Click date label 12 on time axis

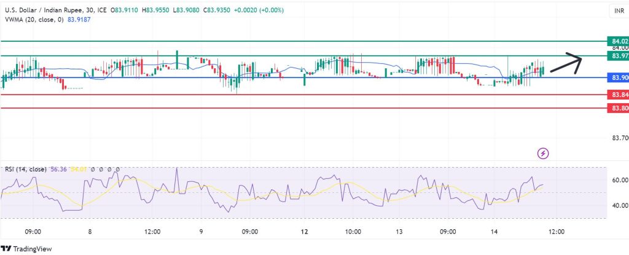click(305, 232)
